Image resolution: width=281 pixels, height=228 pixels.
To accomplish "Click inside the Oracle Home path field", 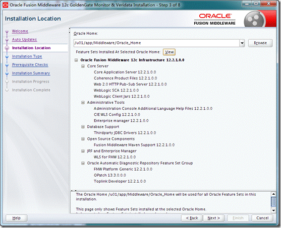I will pyautogui.click(x=156, y=43).
